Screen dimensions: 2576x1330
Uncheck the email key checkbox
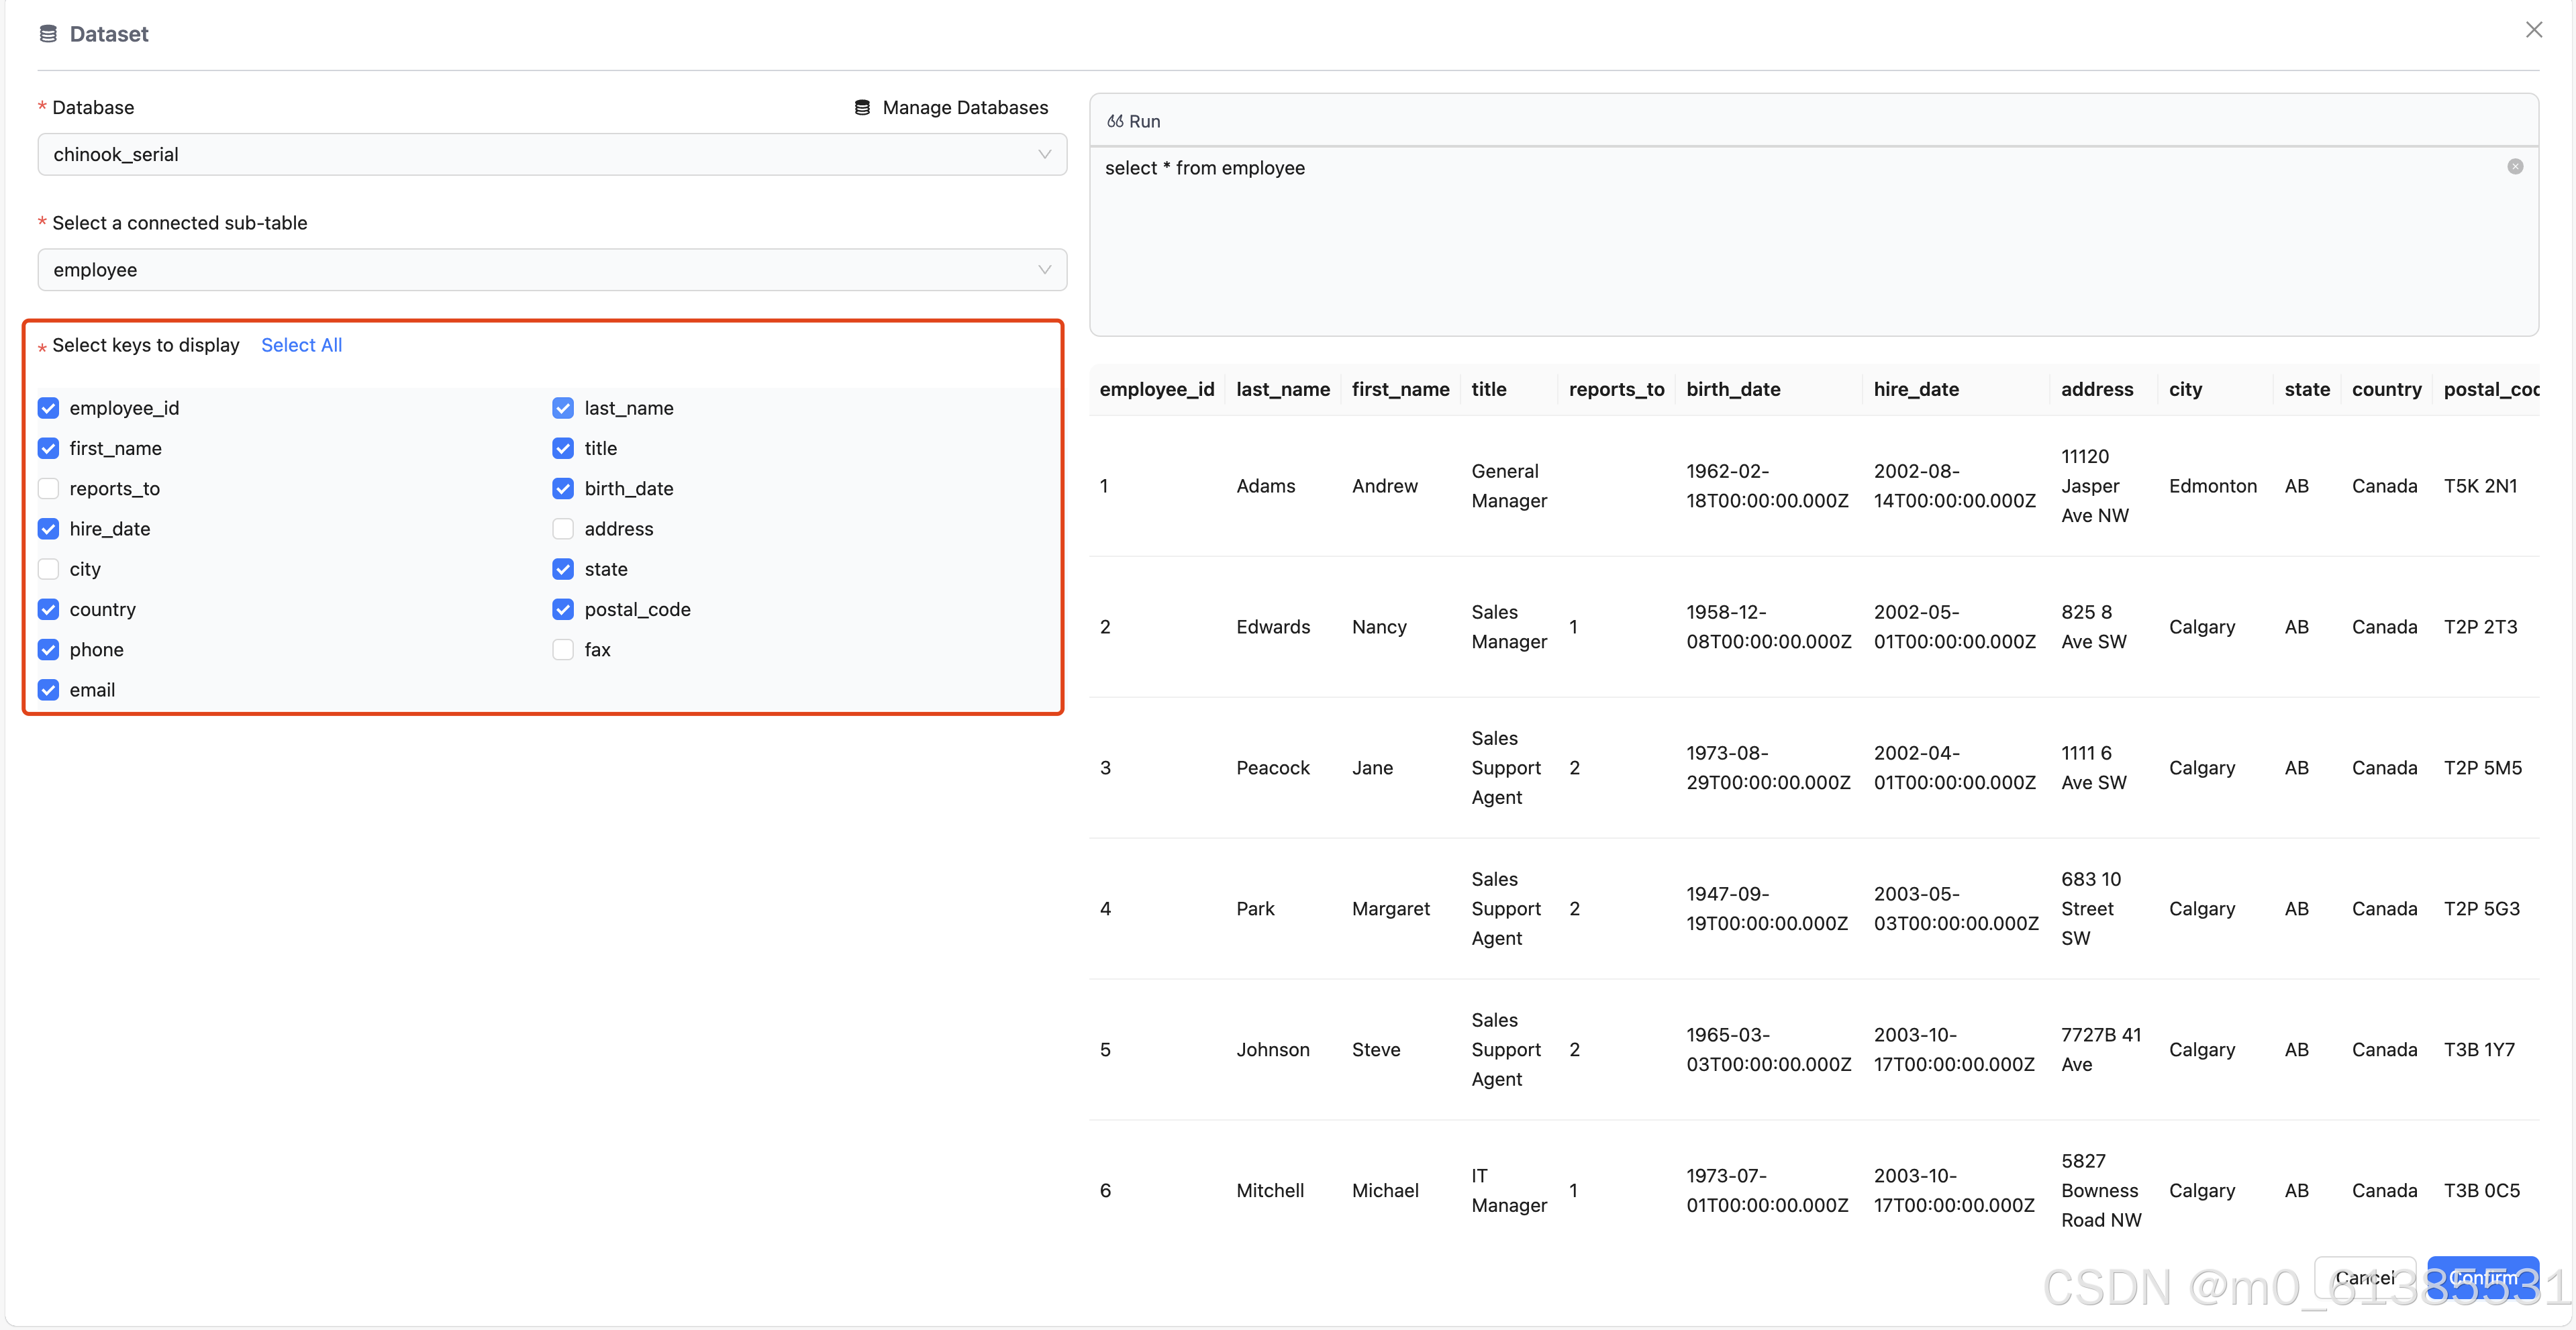coord(48,690)
